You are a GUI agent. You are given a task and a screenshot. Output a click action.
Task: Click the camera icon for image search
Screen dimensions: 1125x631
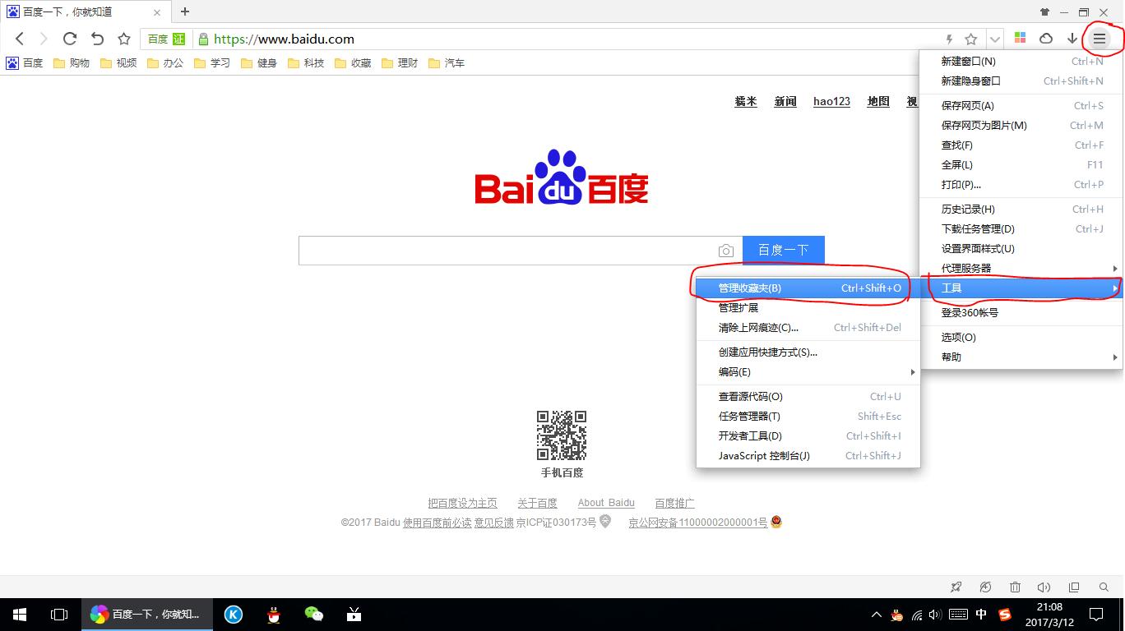(726, 250)
